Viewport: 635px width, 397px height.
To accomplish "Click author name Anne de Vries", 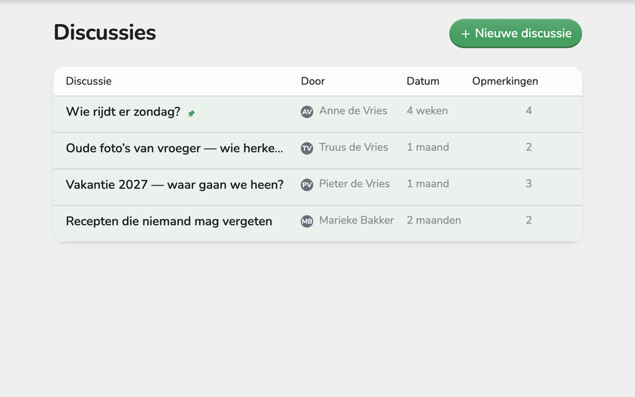I will click(x=353, y=111).
